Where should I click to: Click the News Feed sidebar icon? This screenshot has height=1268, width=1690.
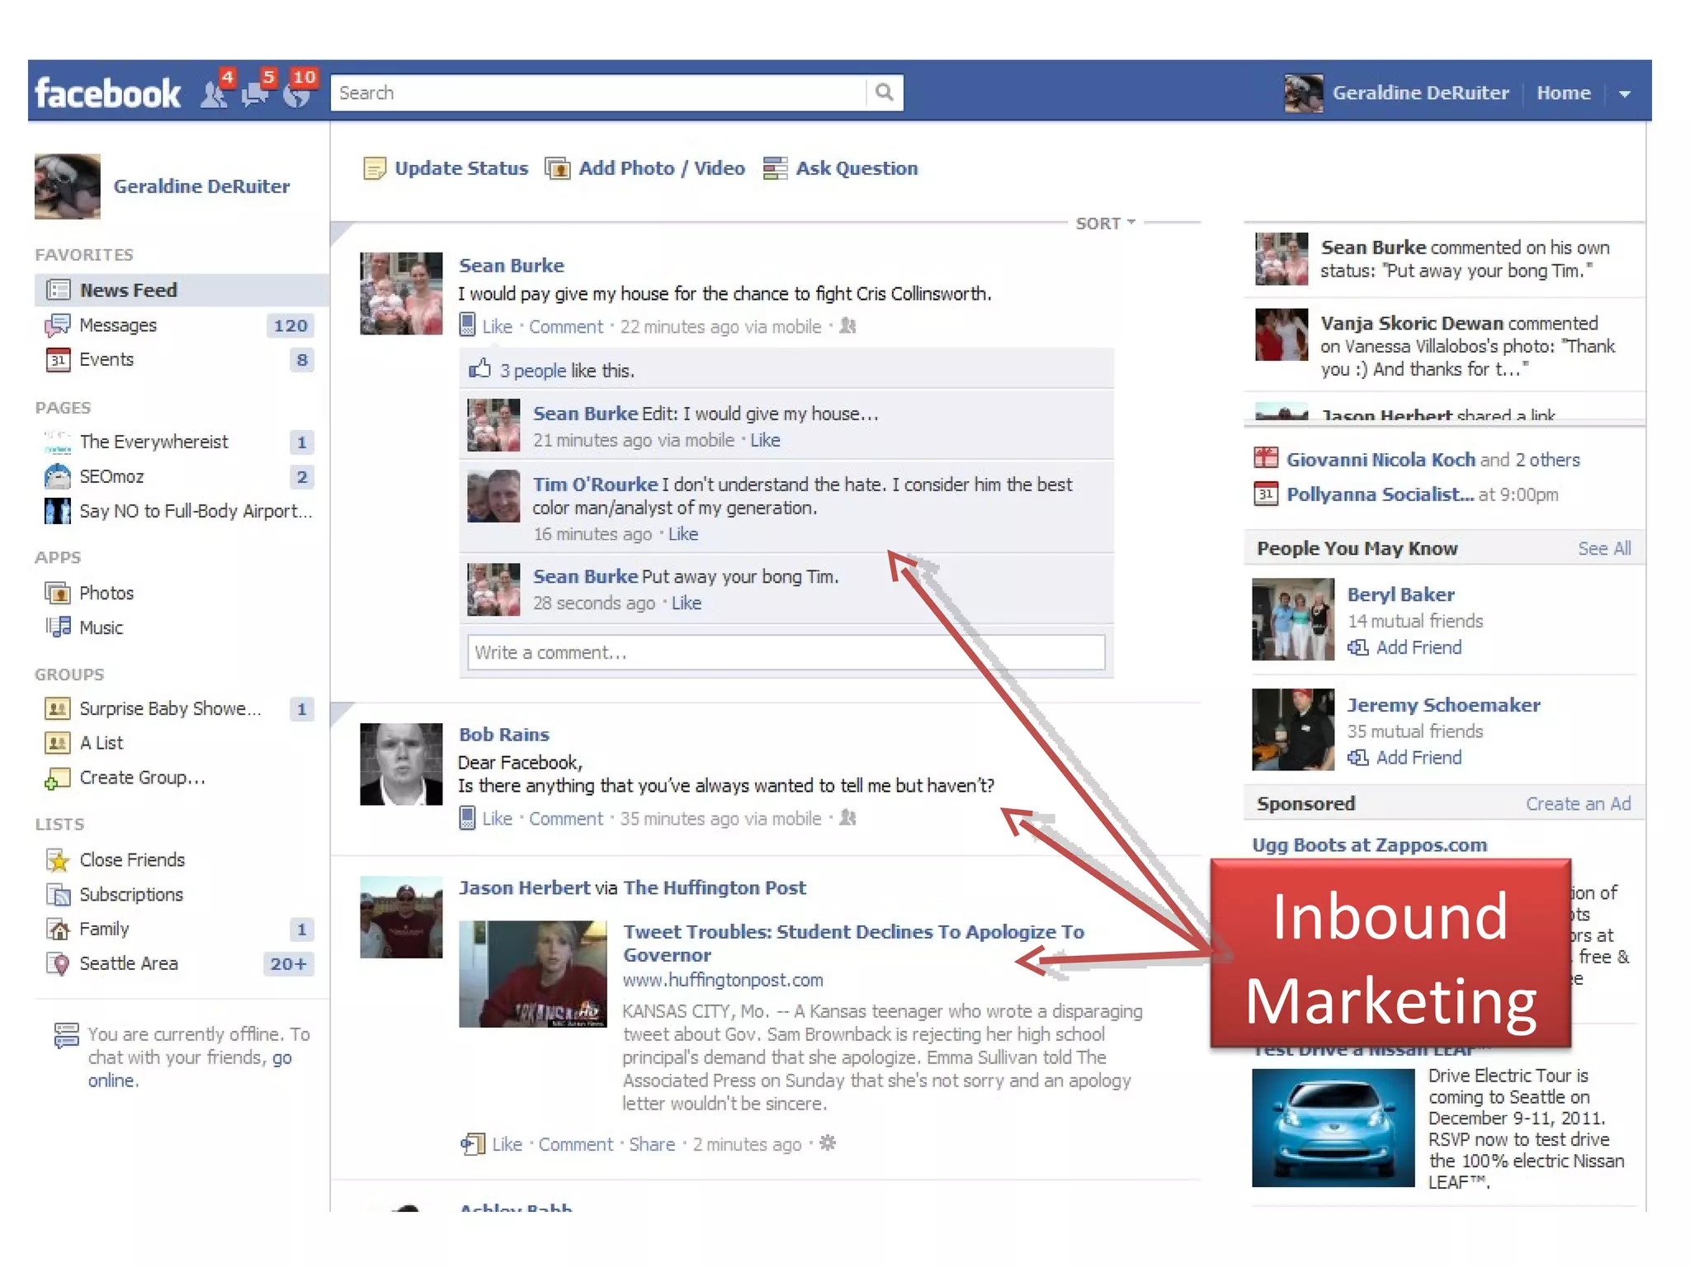(x=58, y=290)
